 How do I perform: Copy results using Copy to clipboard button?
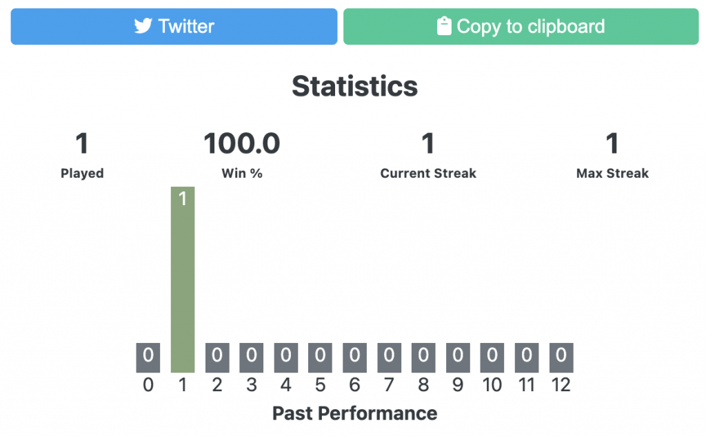(521, 26)
